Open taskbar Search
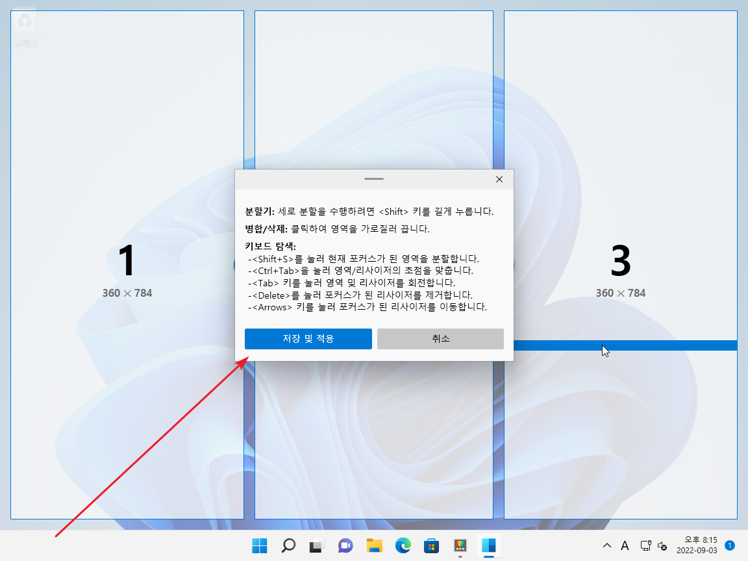Screen dimensions: 748x561 (288, 545)
